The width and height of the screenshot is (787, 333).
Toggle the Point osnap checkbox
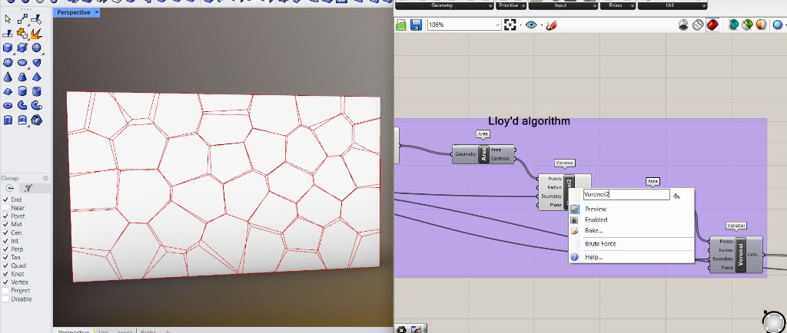[x=5, y=216]
